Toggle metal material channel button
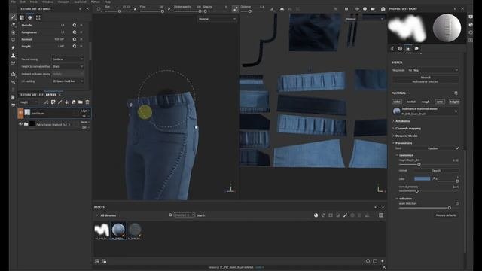Image resolution: width=482 pixels, height=271 pixels. click(x=411, y=102)
